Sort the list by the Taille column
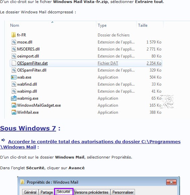190x195 pixels. click(x=143, y=25)
